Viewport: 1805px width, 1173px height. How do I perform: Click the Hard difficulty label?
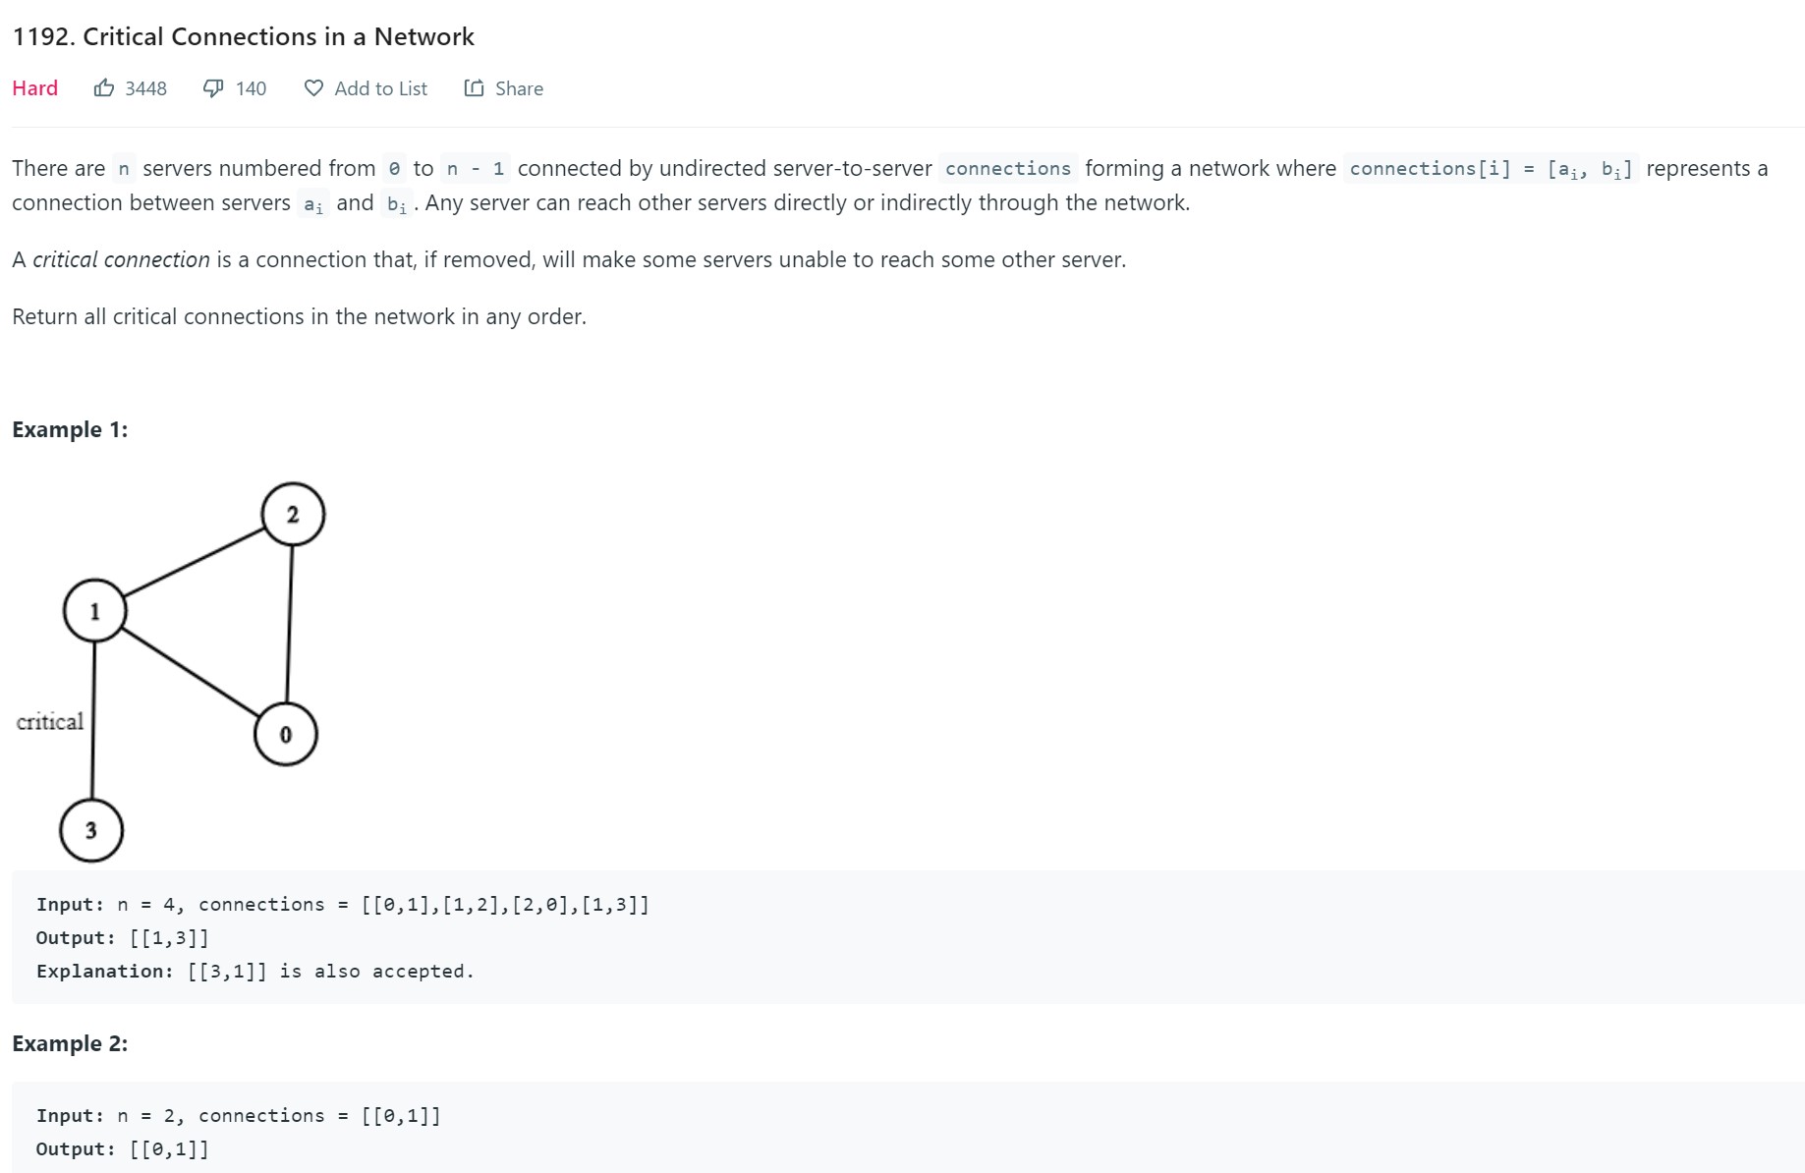coord(34,88)
